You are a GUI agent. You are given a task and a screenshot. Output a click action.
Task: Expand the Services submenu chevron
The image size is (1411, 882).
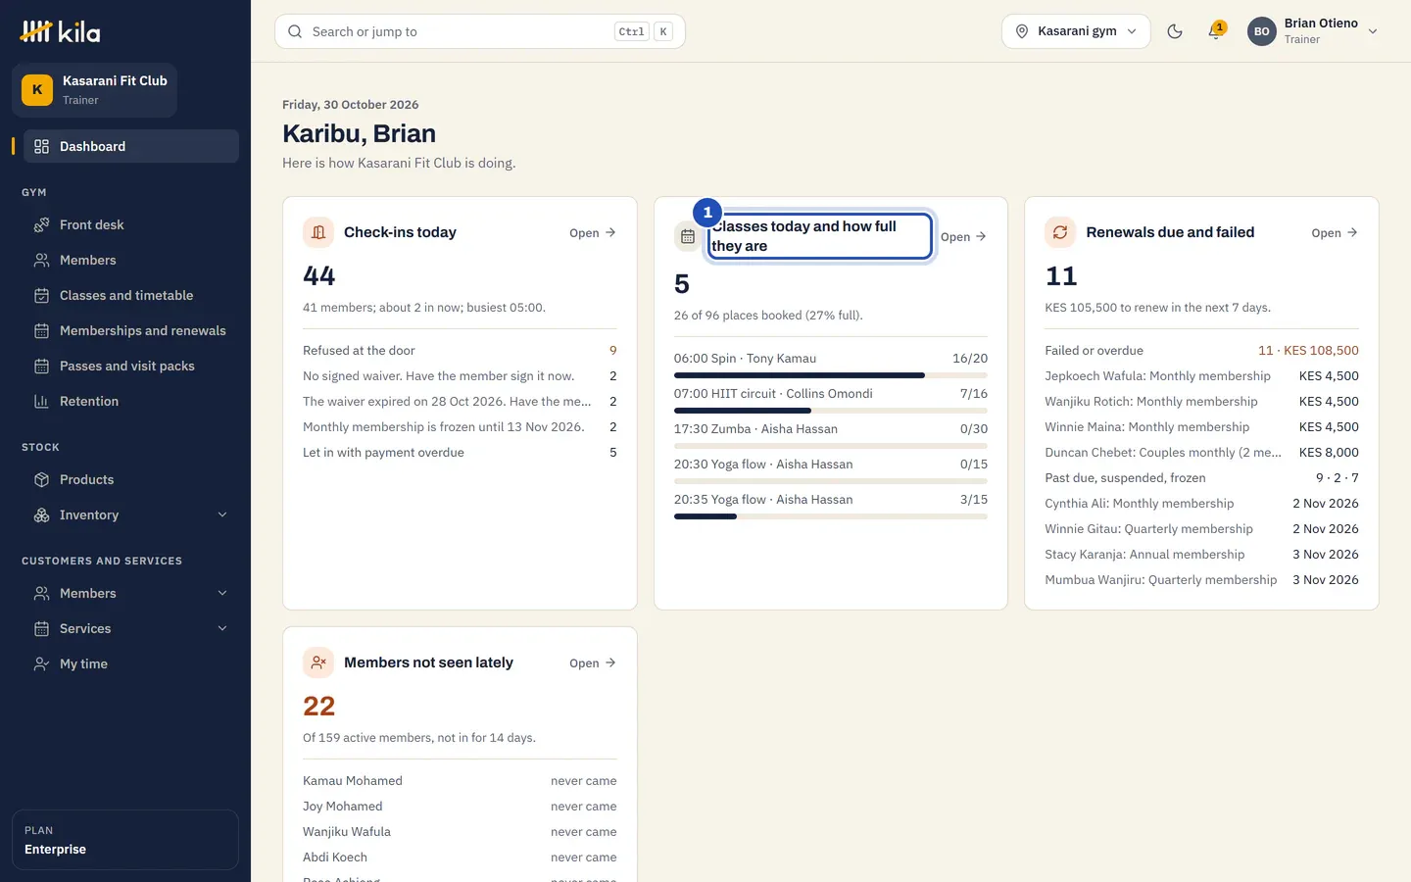[222, 628]
